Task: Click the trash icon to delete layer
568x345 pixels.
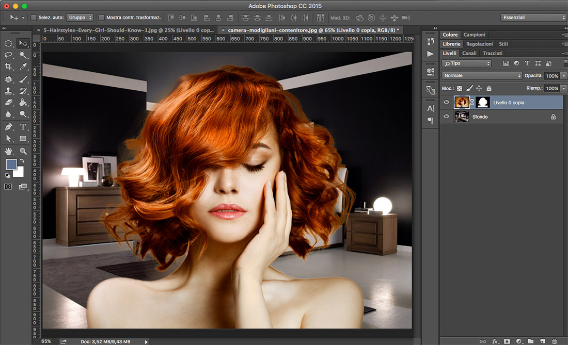Action: coord(554,341)
